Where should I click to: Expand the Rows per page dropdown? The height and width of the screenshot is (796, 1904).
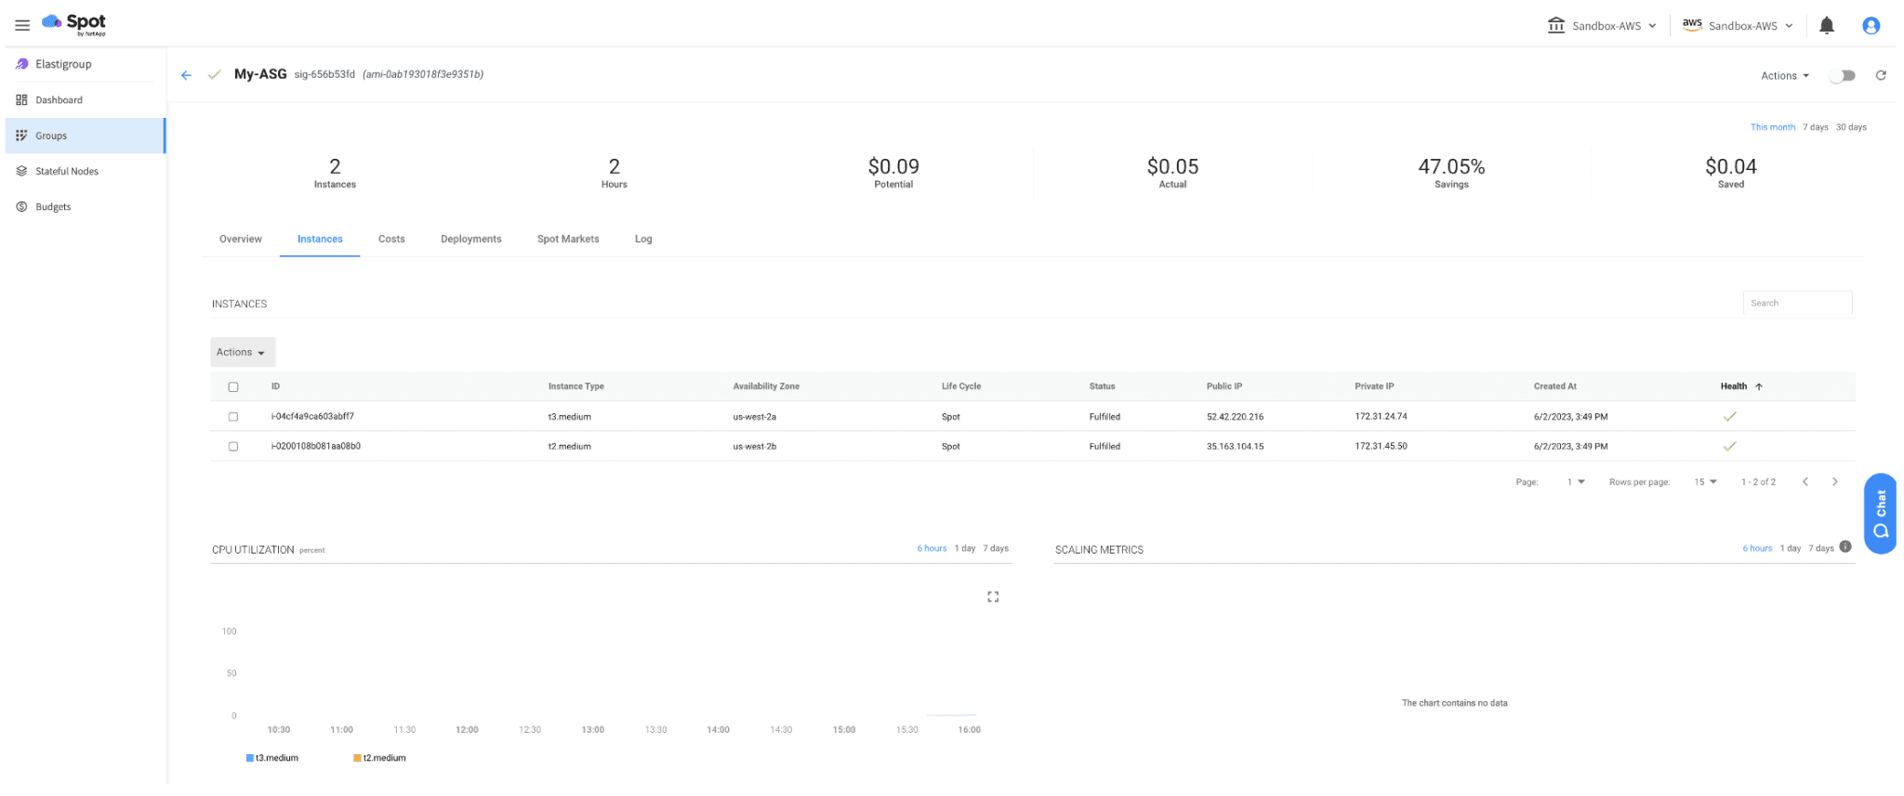pyautogui.click(x=1705, y=482)
